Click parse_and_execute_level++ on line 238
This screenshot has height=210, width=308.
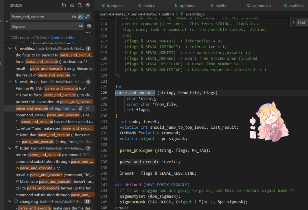tap(150, 162)
